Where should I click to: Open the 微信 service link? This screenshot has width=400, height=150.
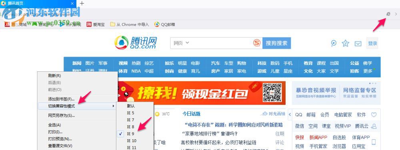(300, 126)
